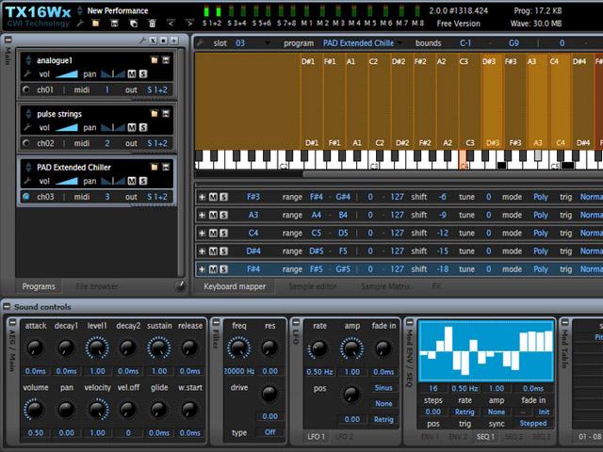603x452 pixels.
Task: Open the LFO Sinus waveform dropdown
Action: tap(383, 387)
